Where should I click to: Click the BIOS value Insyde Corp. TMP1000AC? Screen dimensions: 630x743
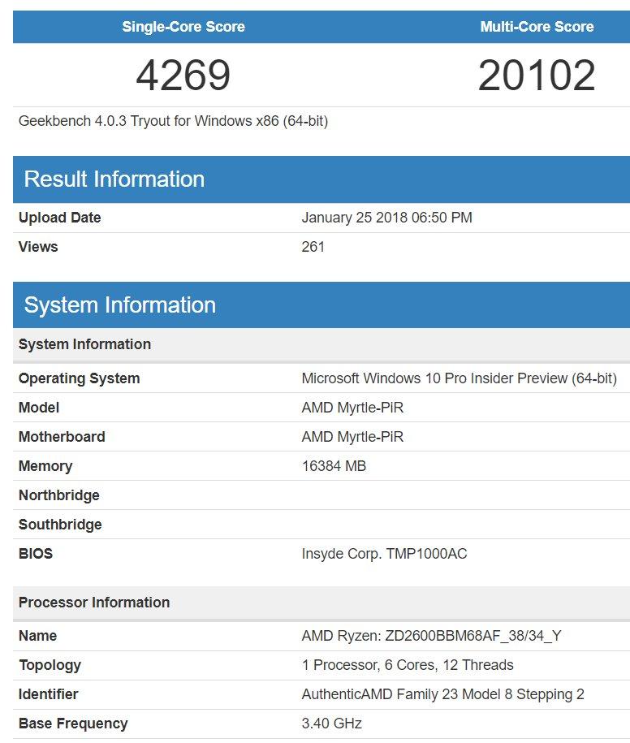[x=384, y=554]
